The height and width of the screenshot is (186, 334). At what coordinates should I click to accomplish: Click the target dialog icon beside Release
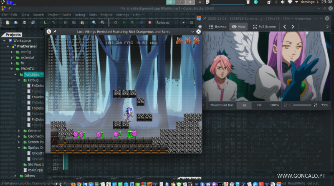click(192, 23)
